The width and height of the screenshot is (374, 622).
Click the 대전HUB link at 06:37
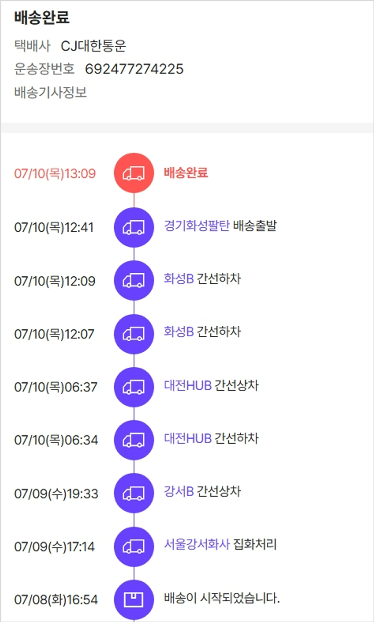(x=187, y=386)
